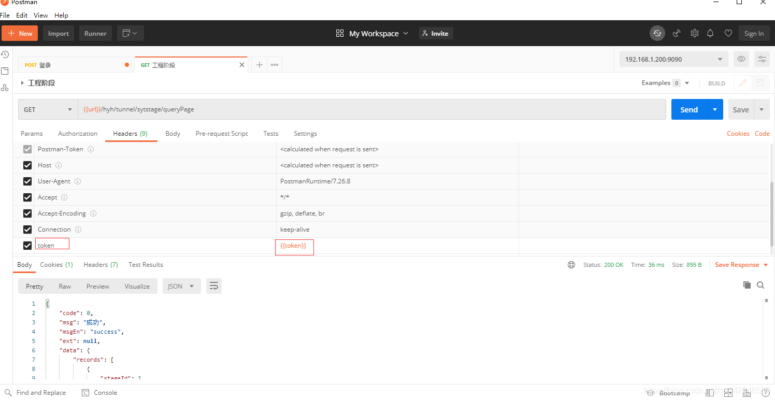Open the comments icon next to BUILD
775x400 pixels.
tap(760, 83)
